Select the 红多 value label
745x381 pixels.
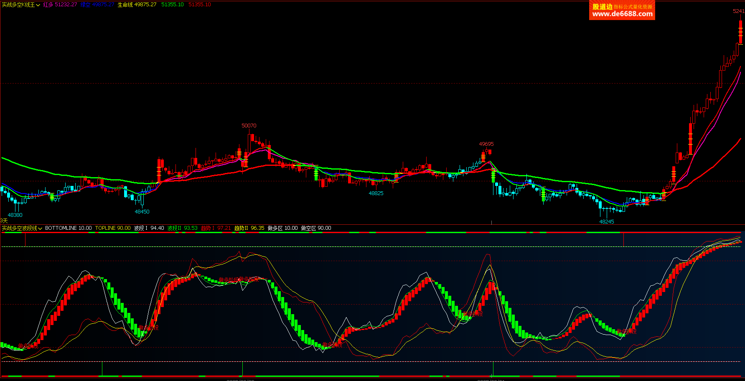pos(60,5)
